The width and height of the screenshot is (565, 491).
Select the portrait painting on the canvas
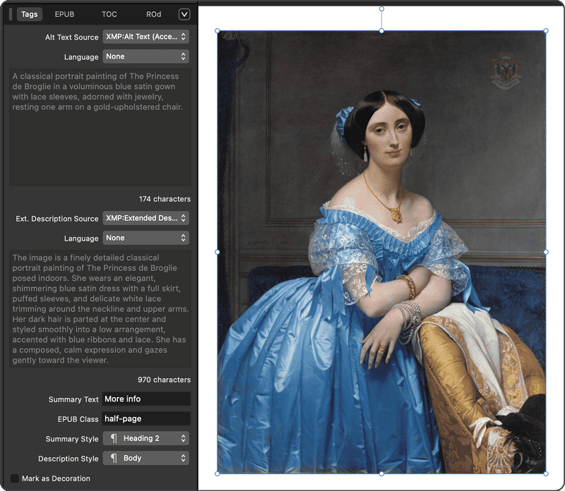click(381, 253)
